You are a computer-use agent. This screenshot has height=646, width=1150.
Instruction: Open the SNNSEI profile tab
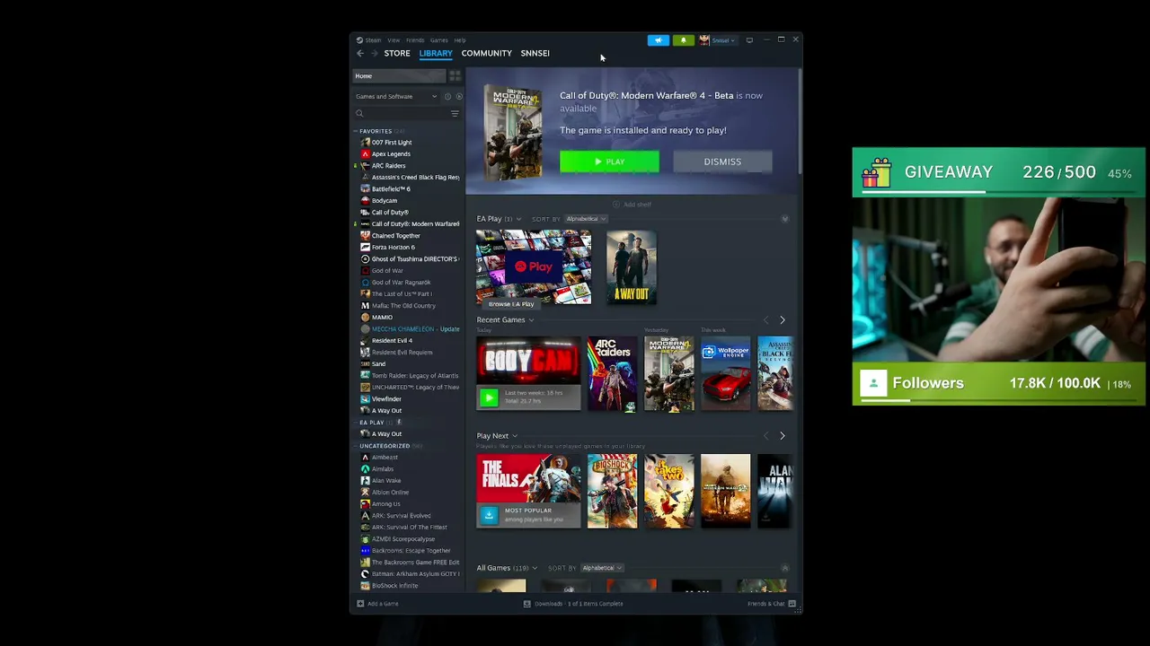[535, 53]
